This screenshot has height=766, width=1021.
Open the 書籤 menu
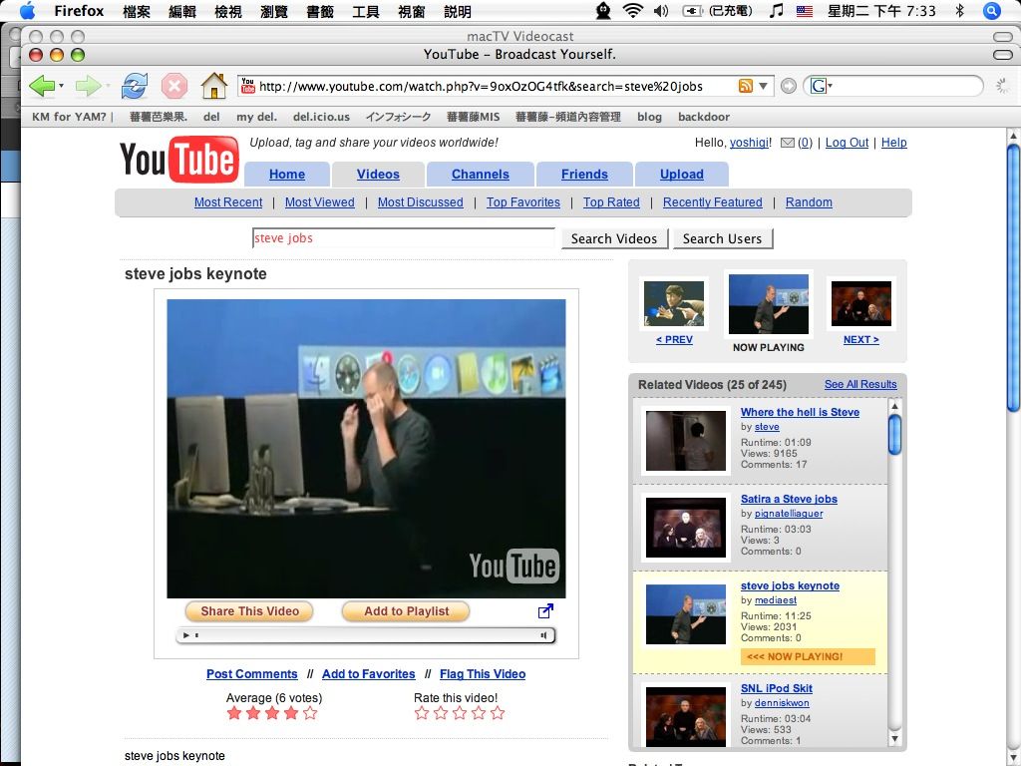point(320,11)
